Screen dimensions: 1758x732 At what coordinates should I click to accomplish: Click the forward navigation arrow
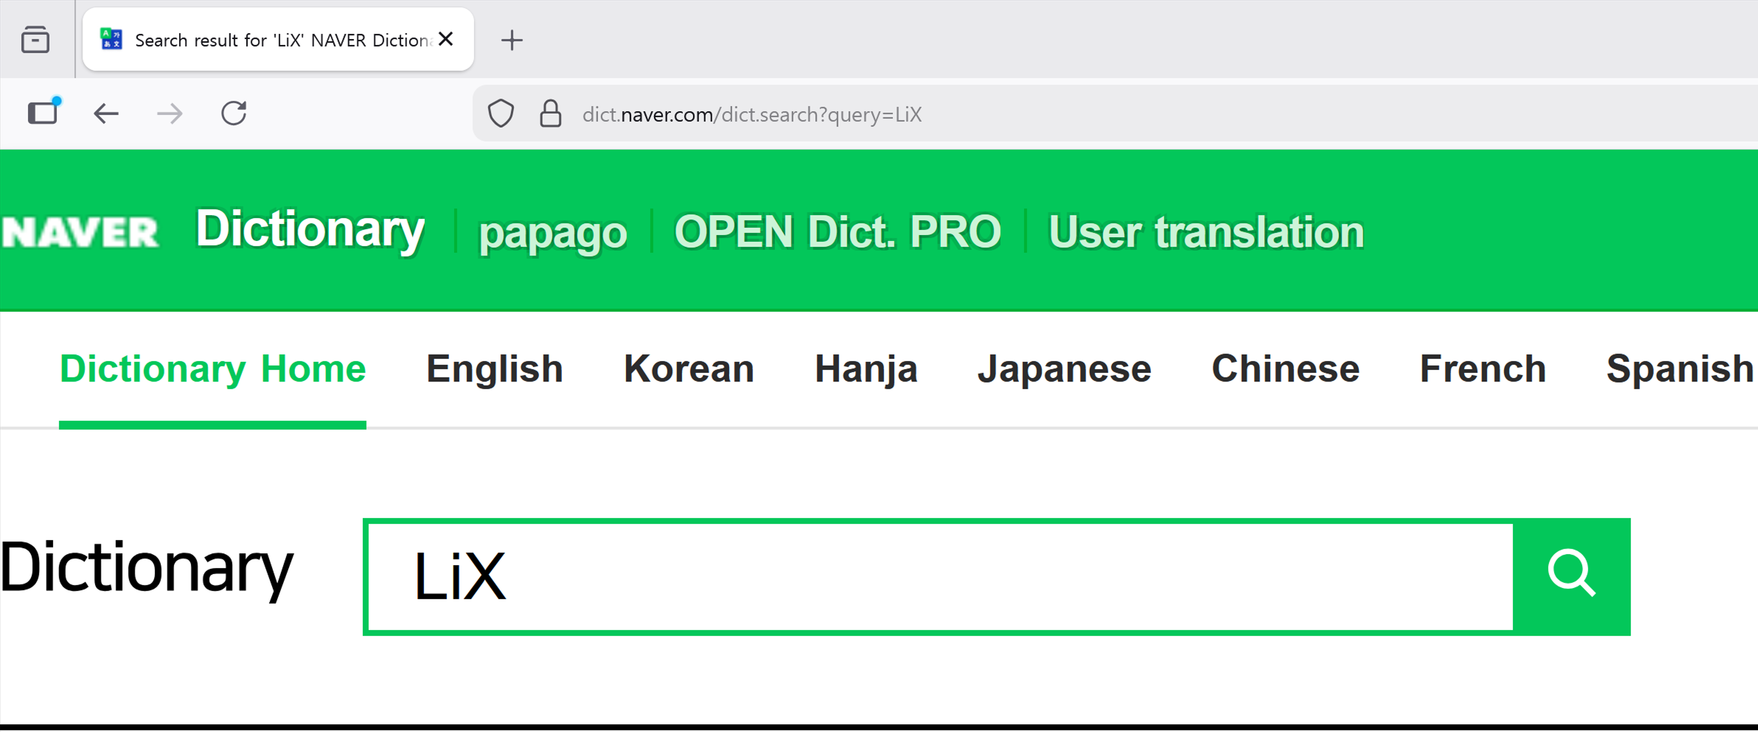pyautogui.click(x=169, y=113)
